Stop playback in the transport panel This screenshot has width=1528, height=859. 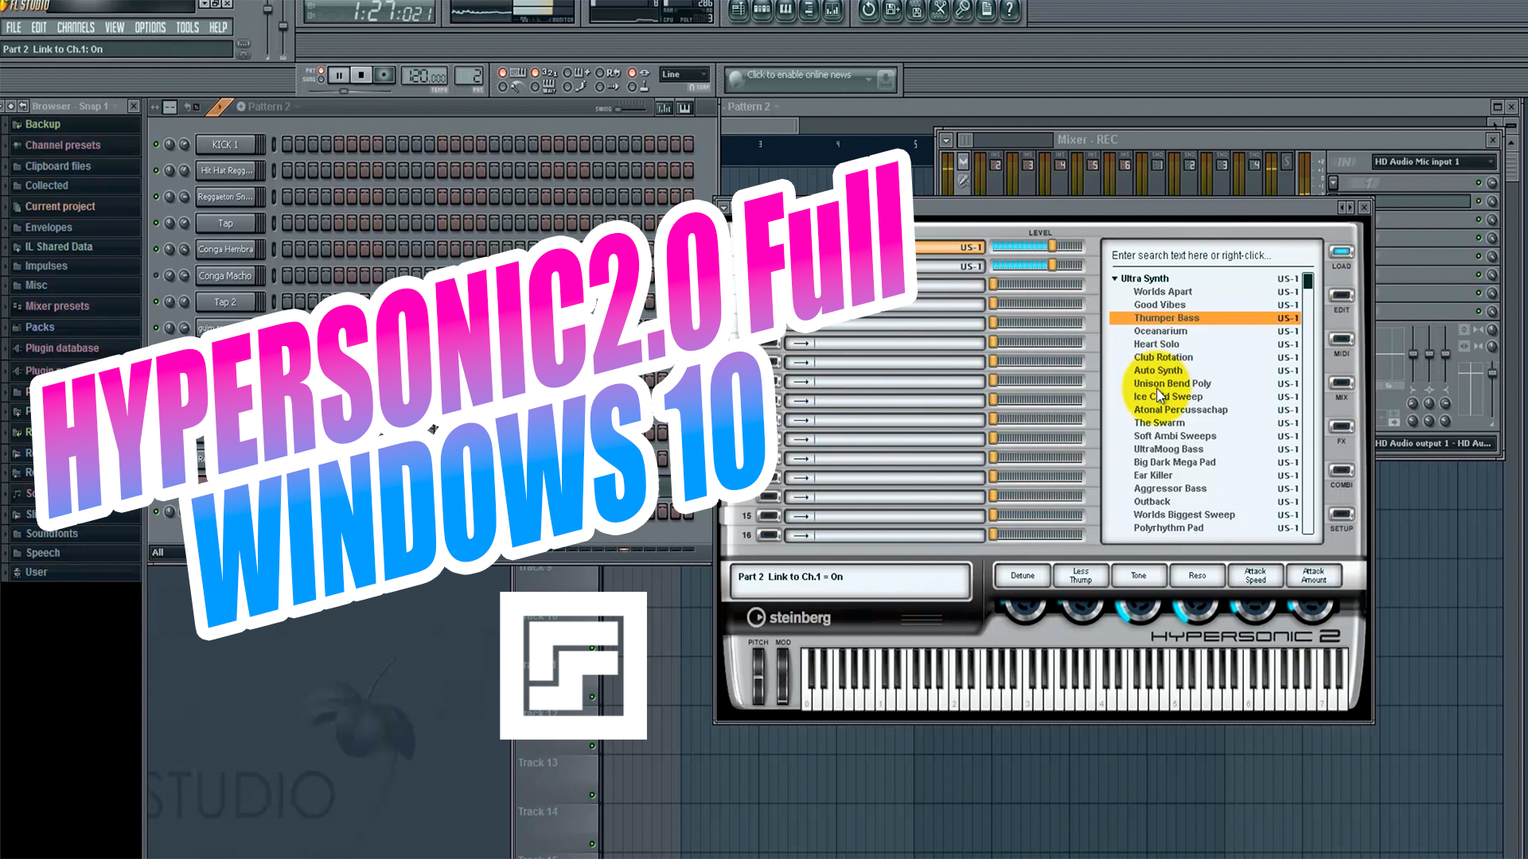[x=361, y=76]
